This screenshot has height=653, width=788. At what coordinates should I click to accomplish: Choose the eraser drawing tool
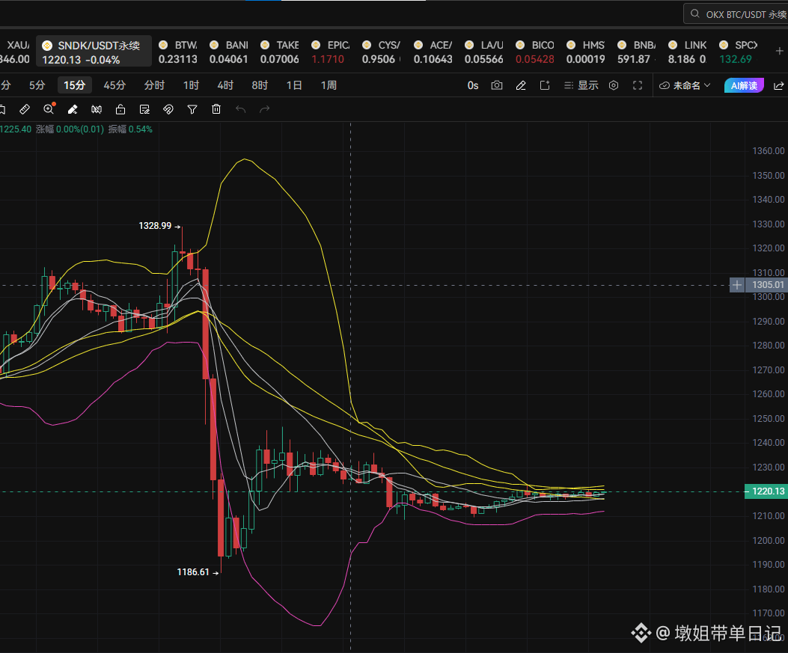click(73, 109)
